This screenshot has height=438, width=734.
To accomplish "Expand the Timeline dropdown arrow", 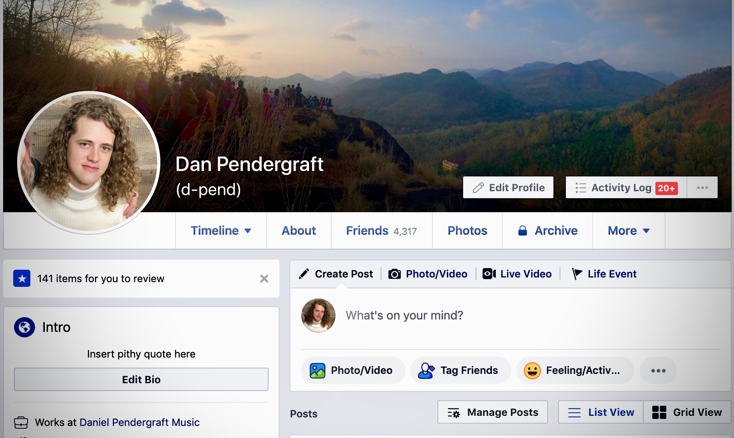I will tap(248, 231).
